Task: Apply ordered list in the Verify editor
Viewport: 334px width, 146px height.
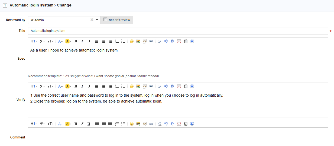Action: [x=117, y=86]
